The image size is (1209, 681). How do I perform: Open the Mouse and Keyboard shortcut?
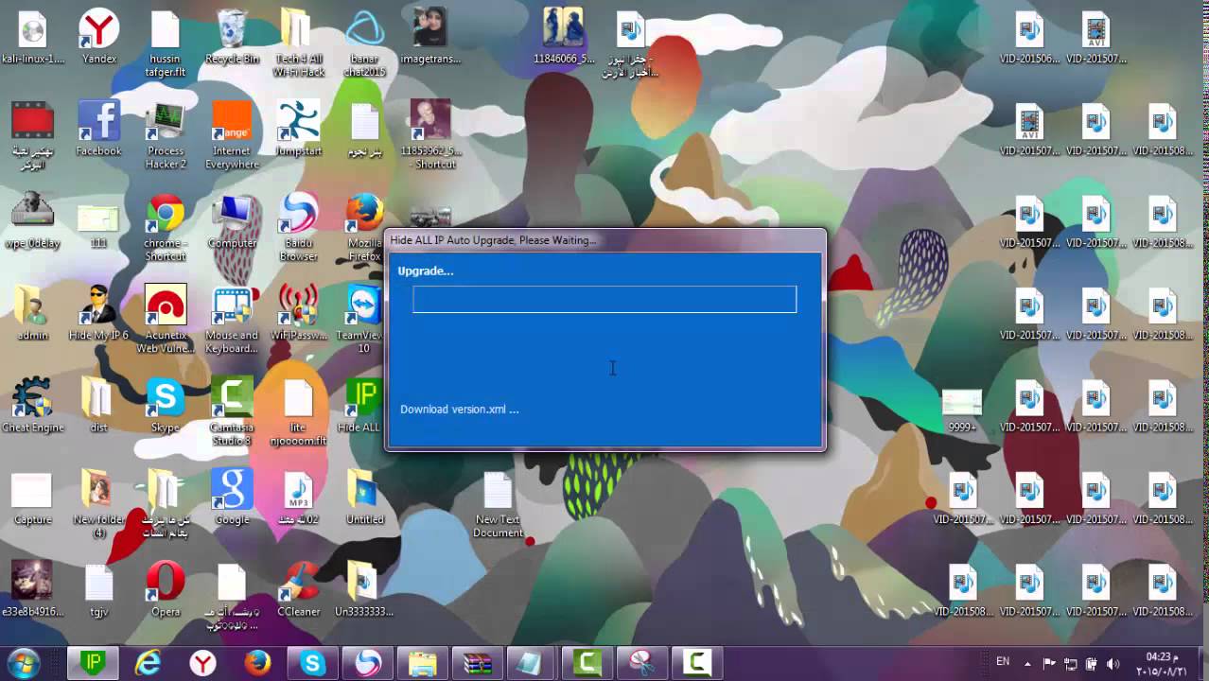tap(232, 319)
